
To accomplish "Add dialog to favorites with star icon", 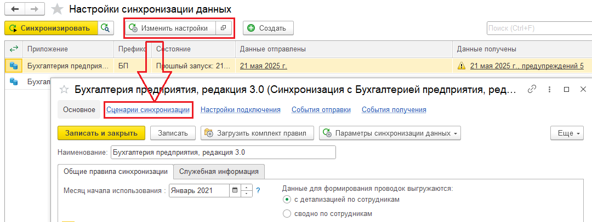I will pos(65,89).
